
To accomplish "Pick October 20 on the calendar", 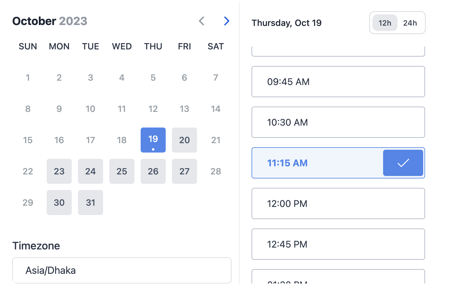I will pyautogui.click(x=185, y=140).
